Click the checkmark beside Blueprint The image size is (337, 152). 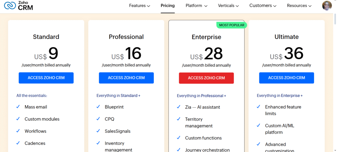(x=98, y=107)
